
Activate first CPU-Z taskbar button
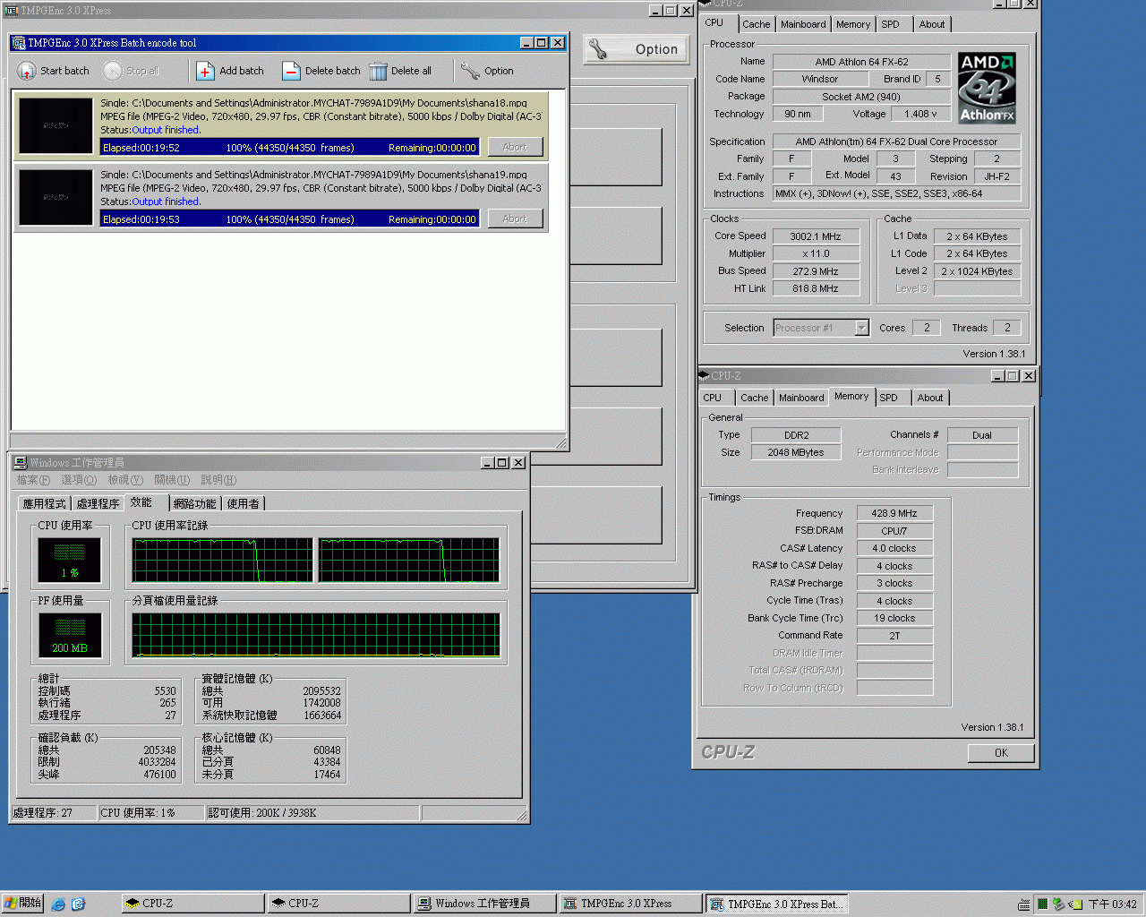click(193, 904)
